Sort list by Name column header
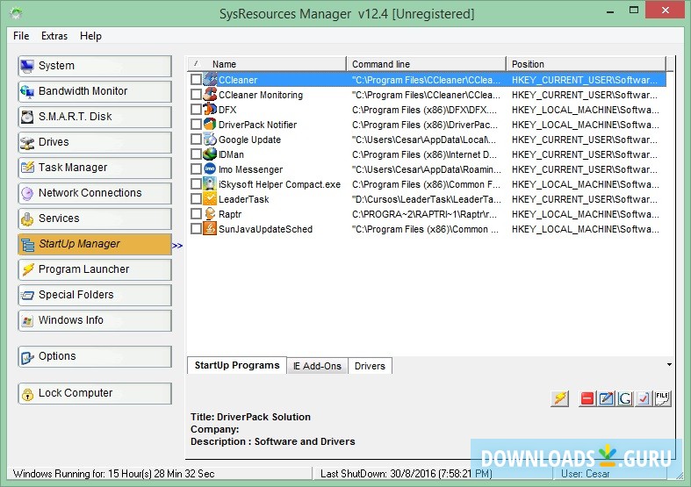 [x=267, y=64]
